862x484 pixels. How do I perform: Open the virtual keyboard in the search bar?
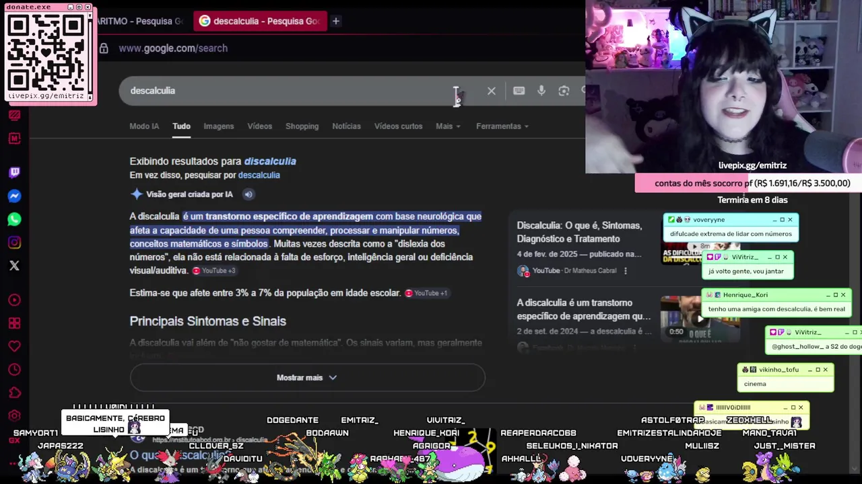[x=519, y=91]
